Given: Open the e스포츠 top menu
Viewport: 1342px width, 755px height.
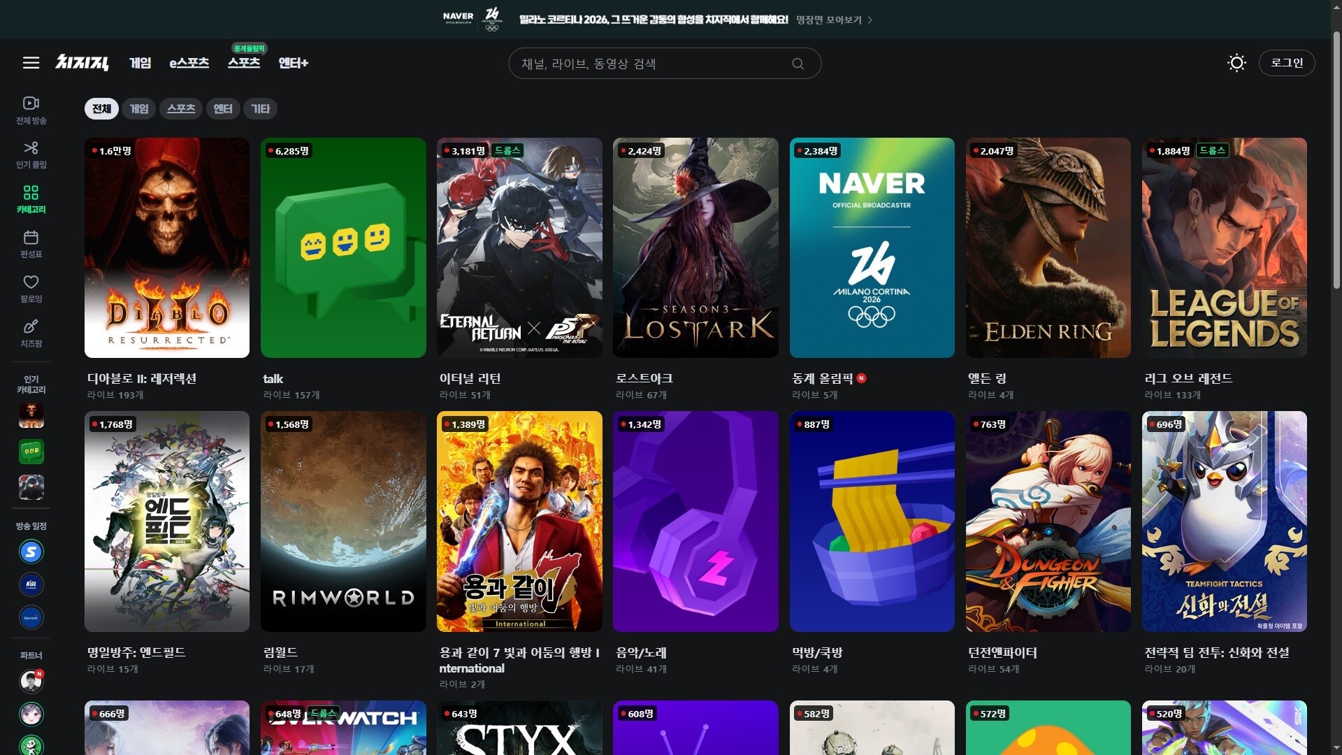Looking at the screenshot, I should [x=189, y=63].
